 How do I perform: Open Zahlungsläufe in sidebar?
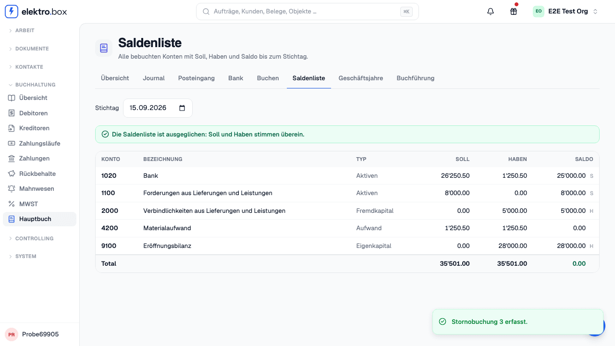click(39, 144)
